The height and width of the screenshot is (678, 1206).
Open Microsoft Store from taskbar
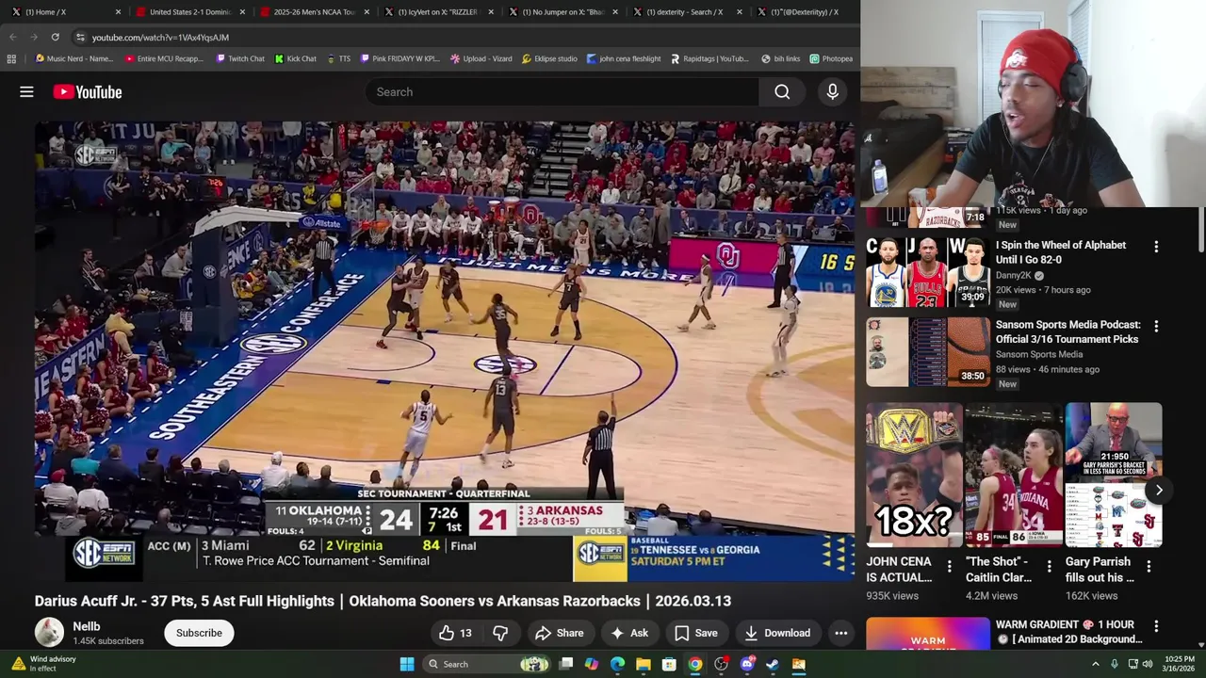tap(669, 664)
